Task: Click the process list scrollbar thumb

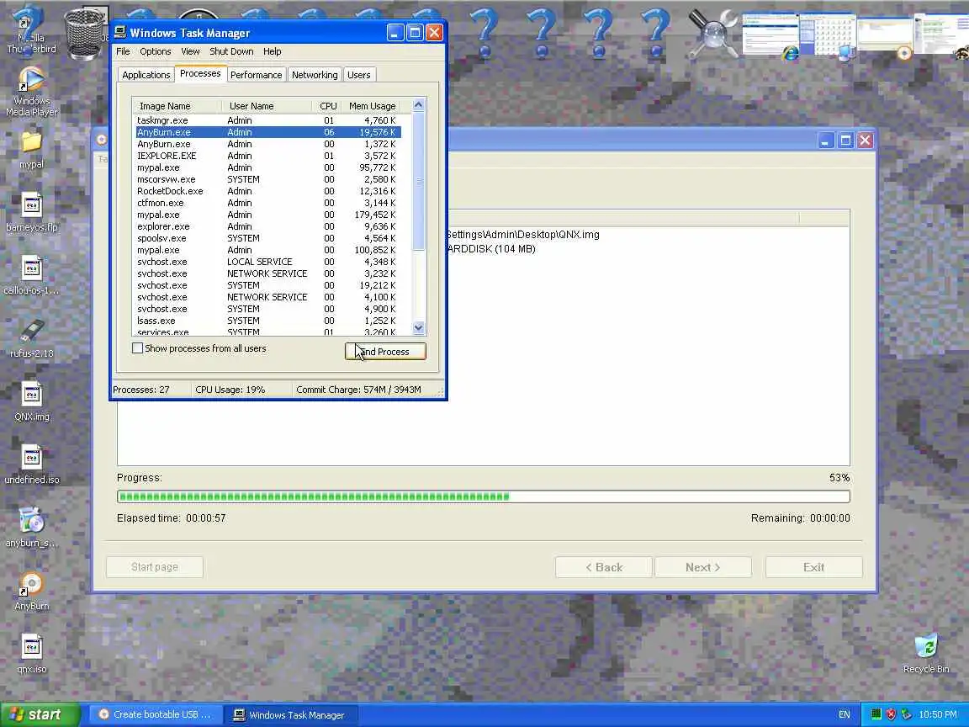Action: (418, 181)
